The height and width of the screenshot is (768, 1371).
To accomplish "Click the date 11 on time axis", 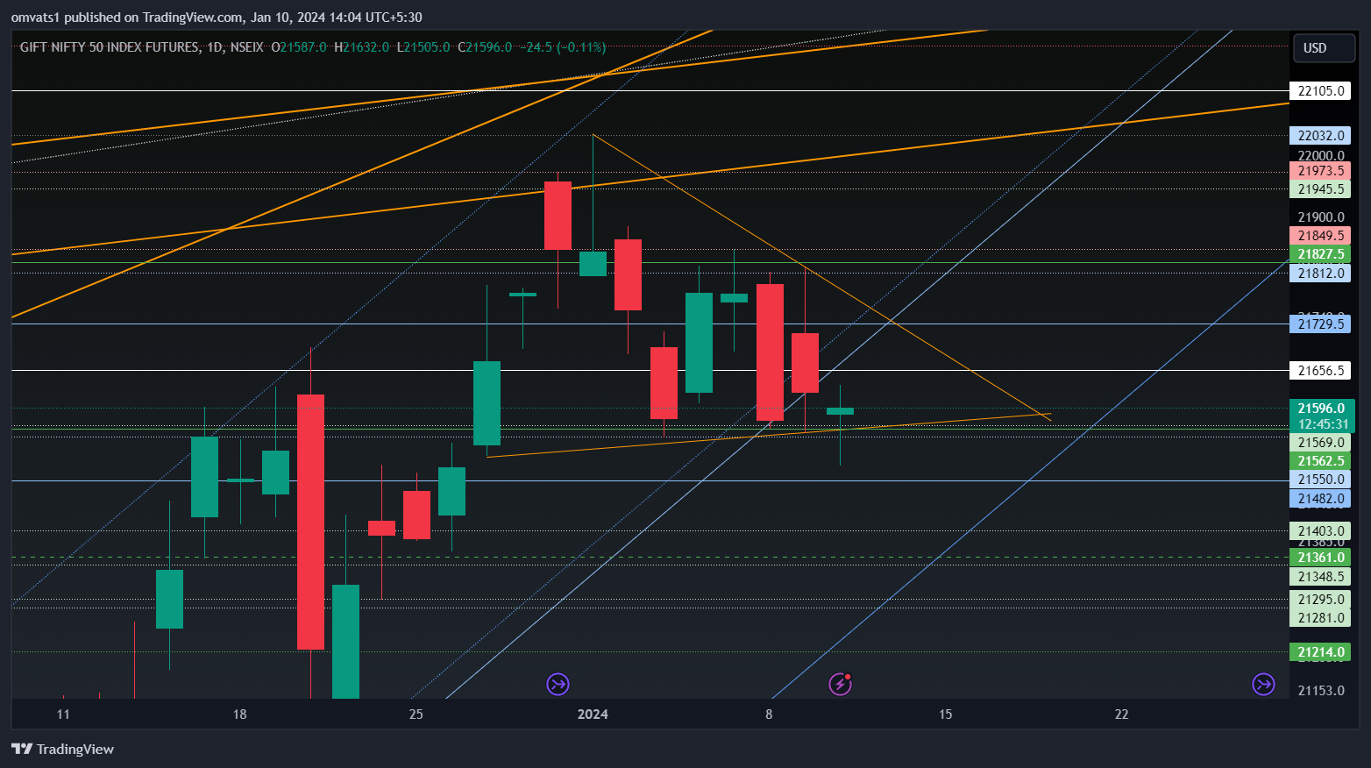I will click(x=63, y=715).
